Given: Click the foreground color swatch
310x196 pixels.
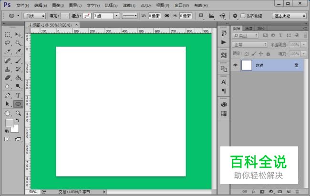Looking at the screenshot, I should (x=9, y=123).
